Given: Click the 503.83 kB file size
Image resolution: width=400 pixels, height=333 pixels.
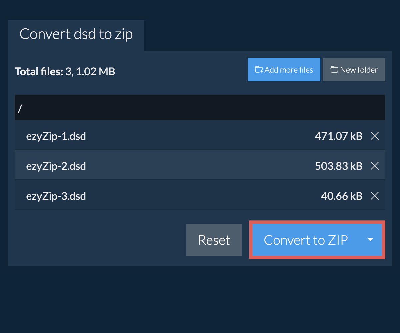Looking at the screenshot, I should 338,166.
